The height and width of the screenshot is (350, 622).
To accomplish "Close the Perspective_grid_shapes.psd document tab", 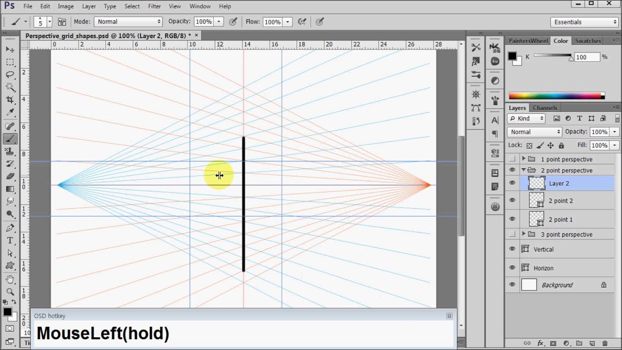I will pyautogui.click(x=196, y=35).
